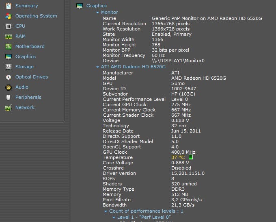This screenshot has width=276, height=222.
Task: Click the 37 °C temperature value
Action: point(178,157)
